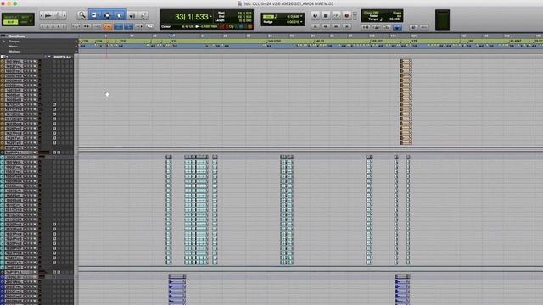The height and width of the screenshot is (305, 543).
Task: Select the Scrubber speaker tool
Action: [132, 15]
